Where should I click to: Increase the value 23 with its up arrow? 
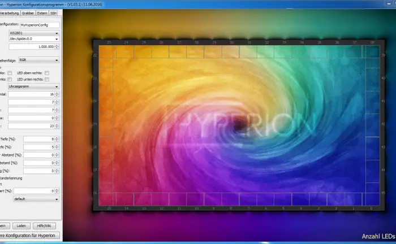tap(57, 124)
